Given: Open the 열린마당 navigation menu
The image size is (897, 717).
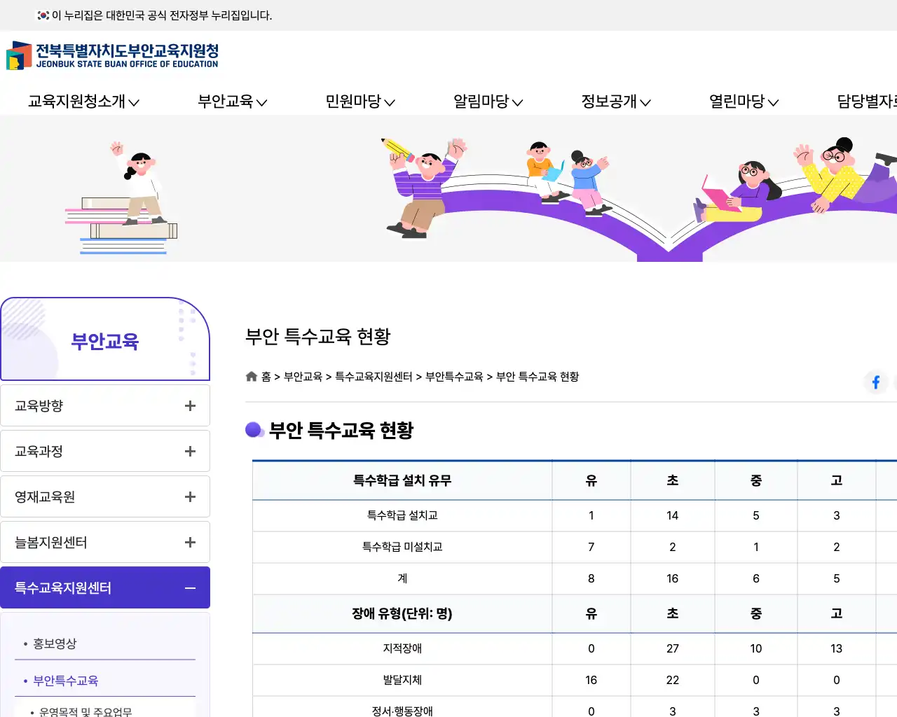Looking at the screenshot, I should point(744,102).
